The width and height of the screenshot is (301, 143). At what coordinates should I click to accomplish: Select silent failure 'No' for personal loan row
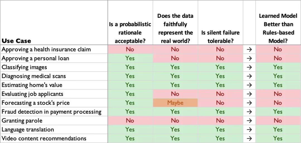pos(220,58)
